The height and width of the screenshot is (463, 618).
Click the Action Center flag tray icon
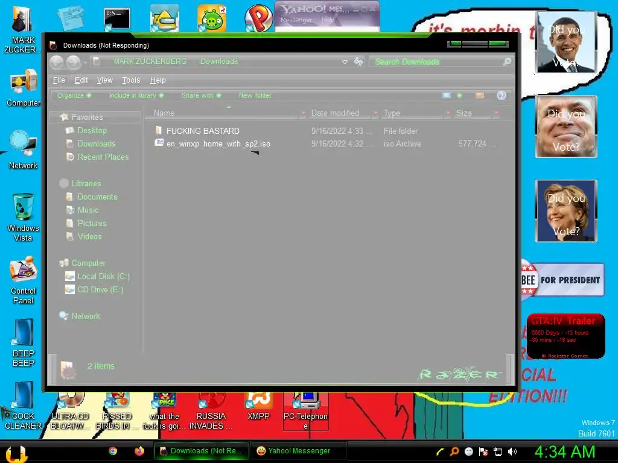pos(483,452)
